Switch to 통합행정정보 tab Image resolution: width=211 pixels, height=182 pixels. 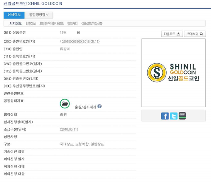(39, 15)
